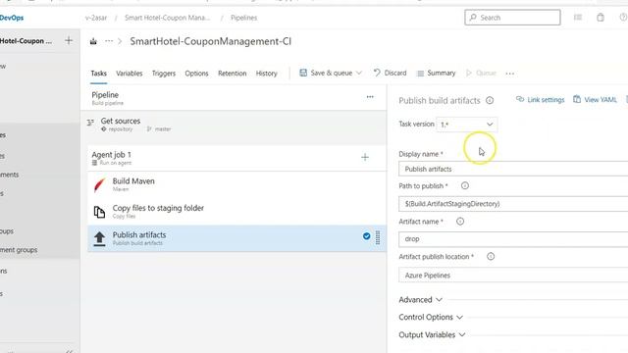Grab the Publish artifacts drag handle
Screen dimensions: 628x353
pyautogui.click(x=378, y=237)
